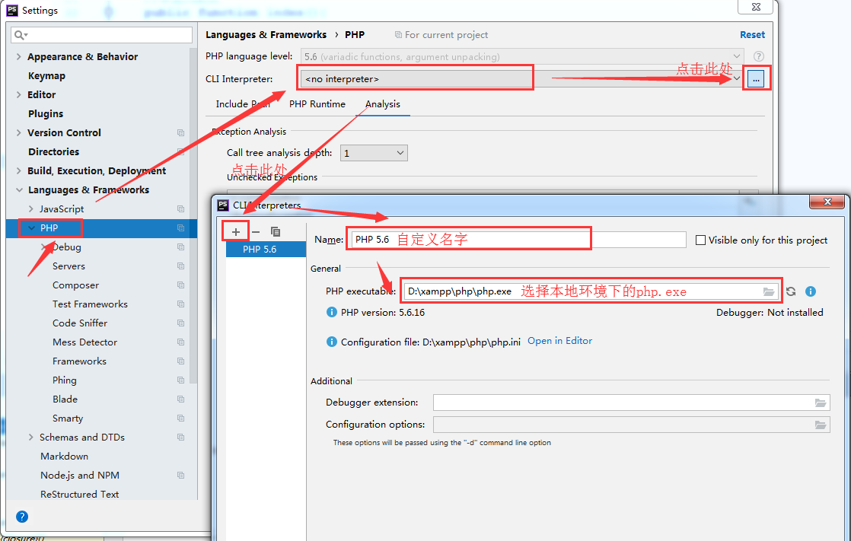Click the search magnifier icon in settings
Viewport: 851px width, 541px height.
[x=20, y=35]
